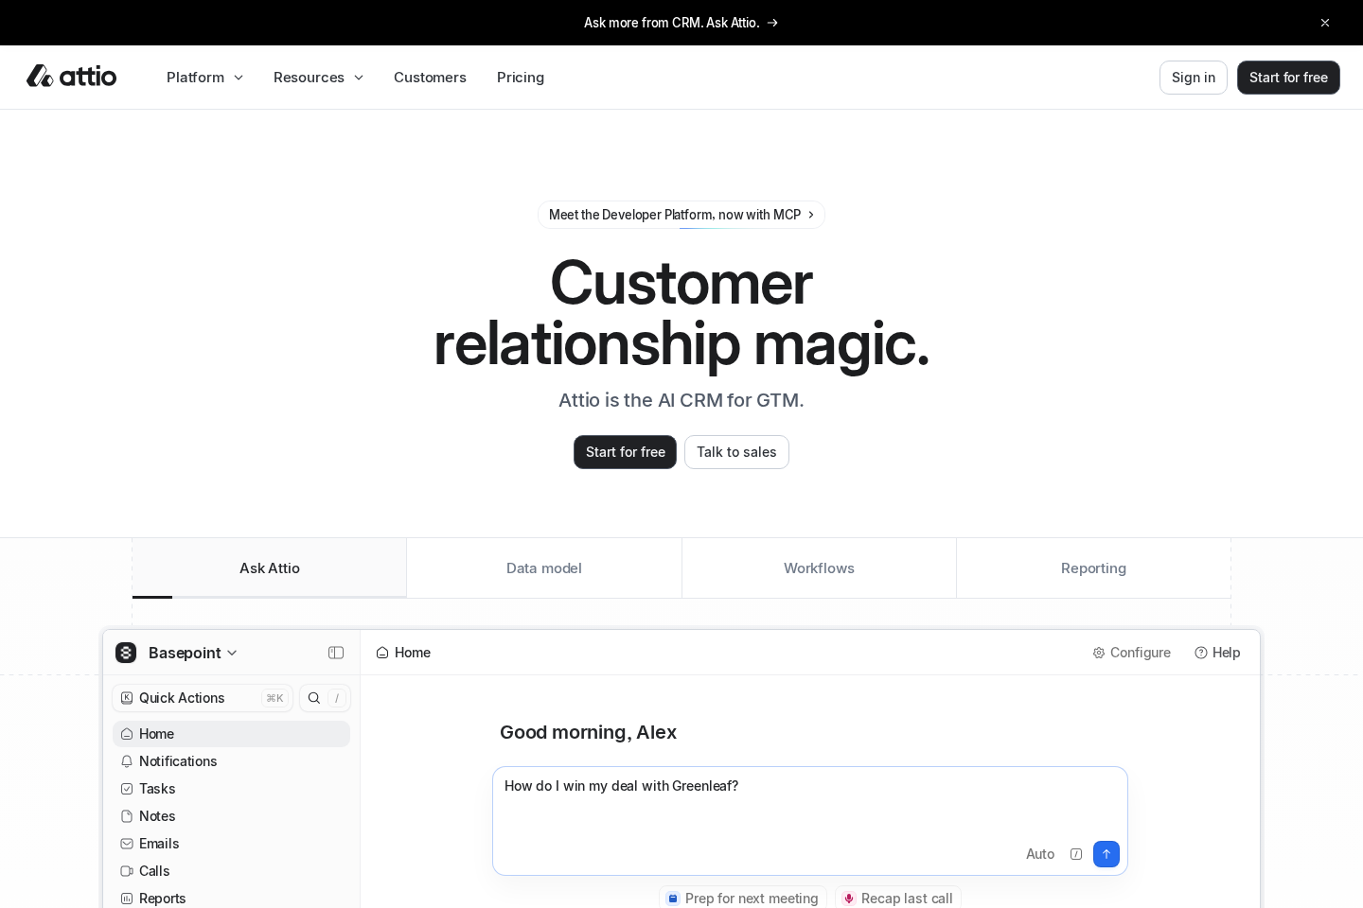The width and height of the screenshot is (1363, 908).
Task: Click the Sign in button
Action: (1193, 78)
